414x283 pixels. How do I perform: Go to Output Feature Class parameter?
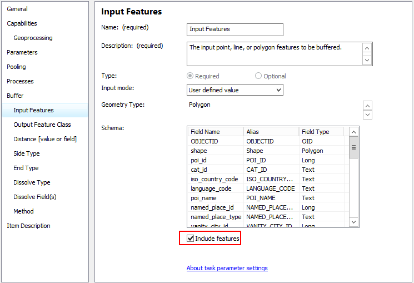(42, 125)
